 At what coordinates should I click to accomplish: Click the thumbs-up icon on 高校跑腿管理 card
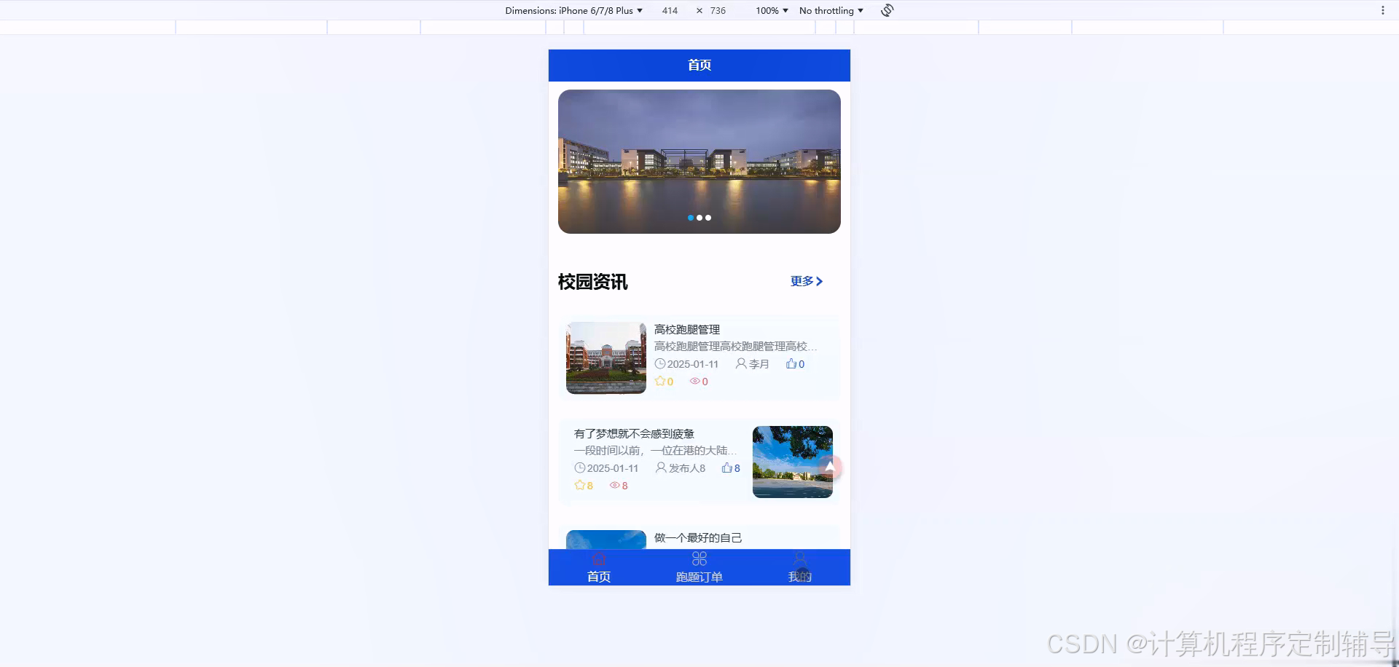pos(791,363)
